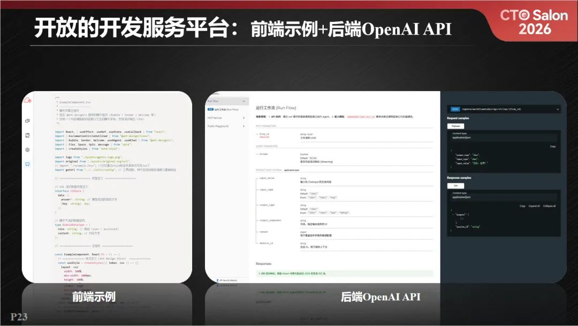This screenshot has height=326, width=578.
Task: Open settings hexagon icon in sidebar
Action: [x=27, y=150]
